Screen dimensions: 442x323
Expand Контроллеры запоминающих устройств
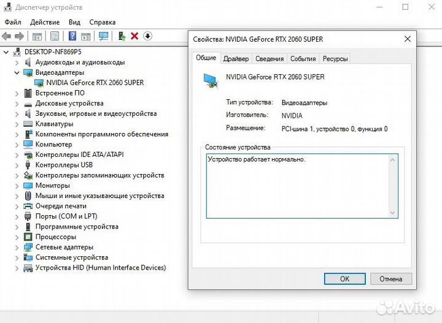click(17, 175)
